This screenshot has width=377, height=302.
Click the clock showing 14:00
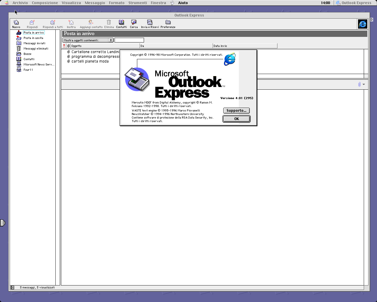325,3
